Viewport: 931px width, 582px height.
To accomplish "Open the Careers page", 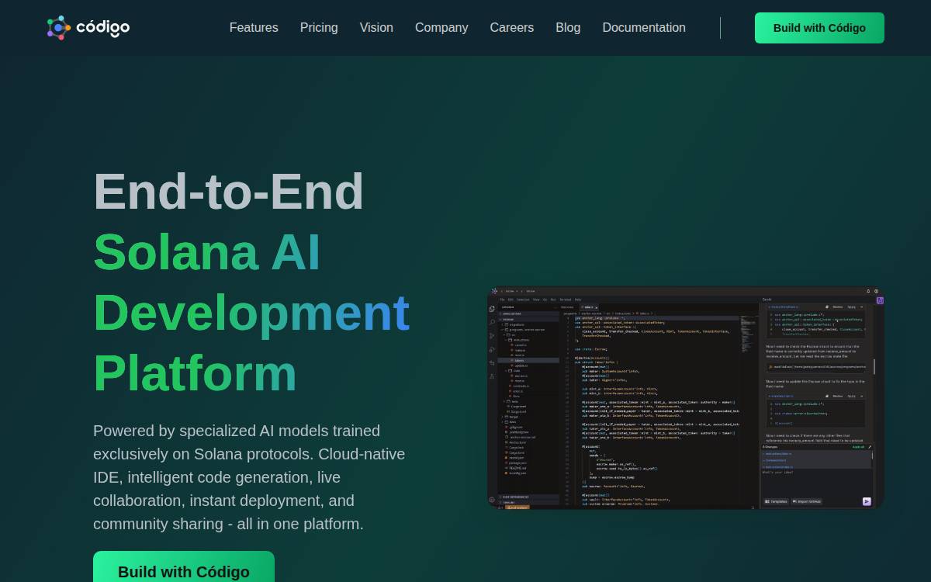I will (512, 28).
